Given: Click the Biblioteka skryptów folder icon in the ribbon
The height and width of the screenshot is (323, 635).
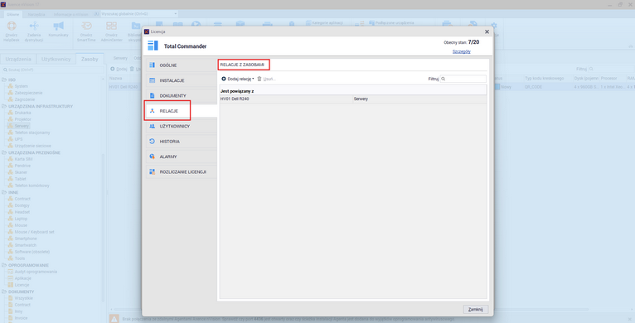Looking at the screenshot, I should [136, 26].
